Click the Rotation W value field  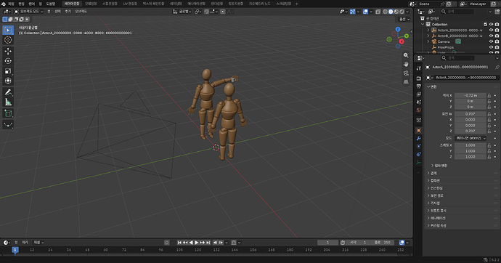point(471,114)
